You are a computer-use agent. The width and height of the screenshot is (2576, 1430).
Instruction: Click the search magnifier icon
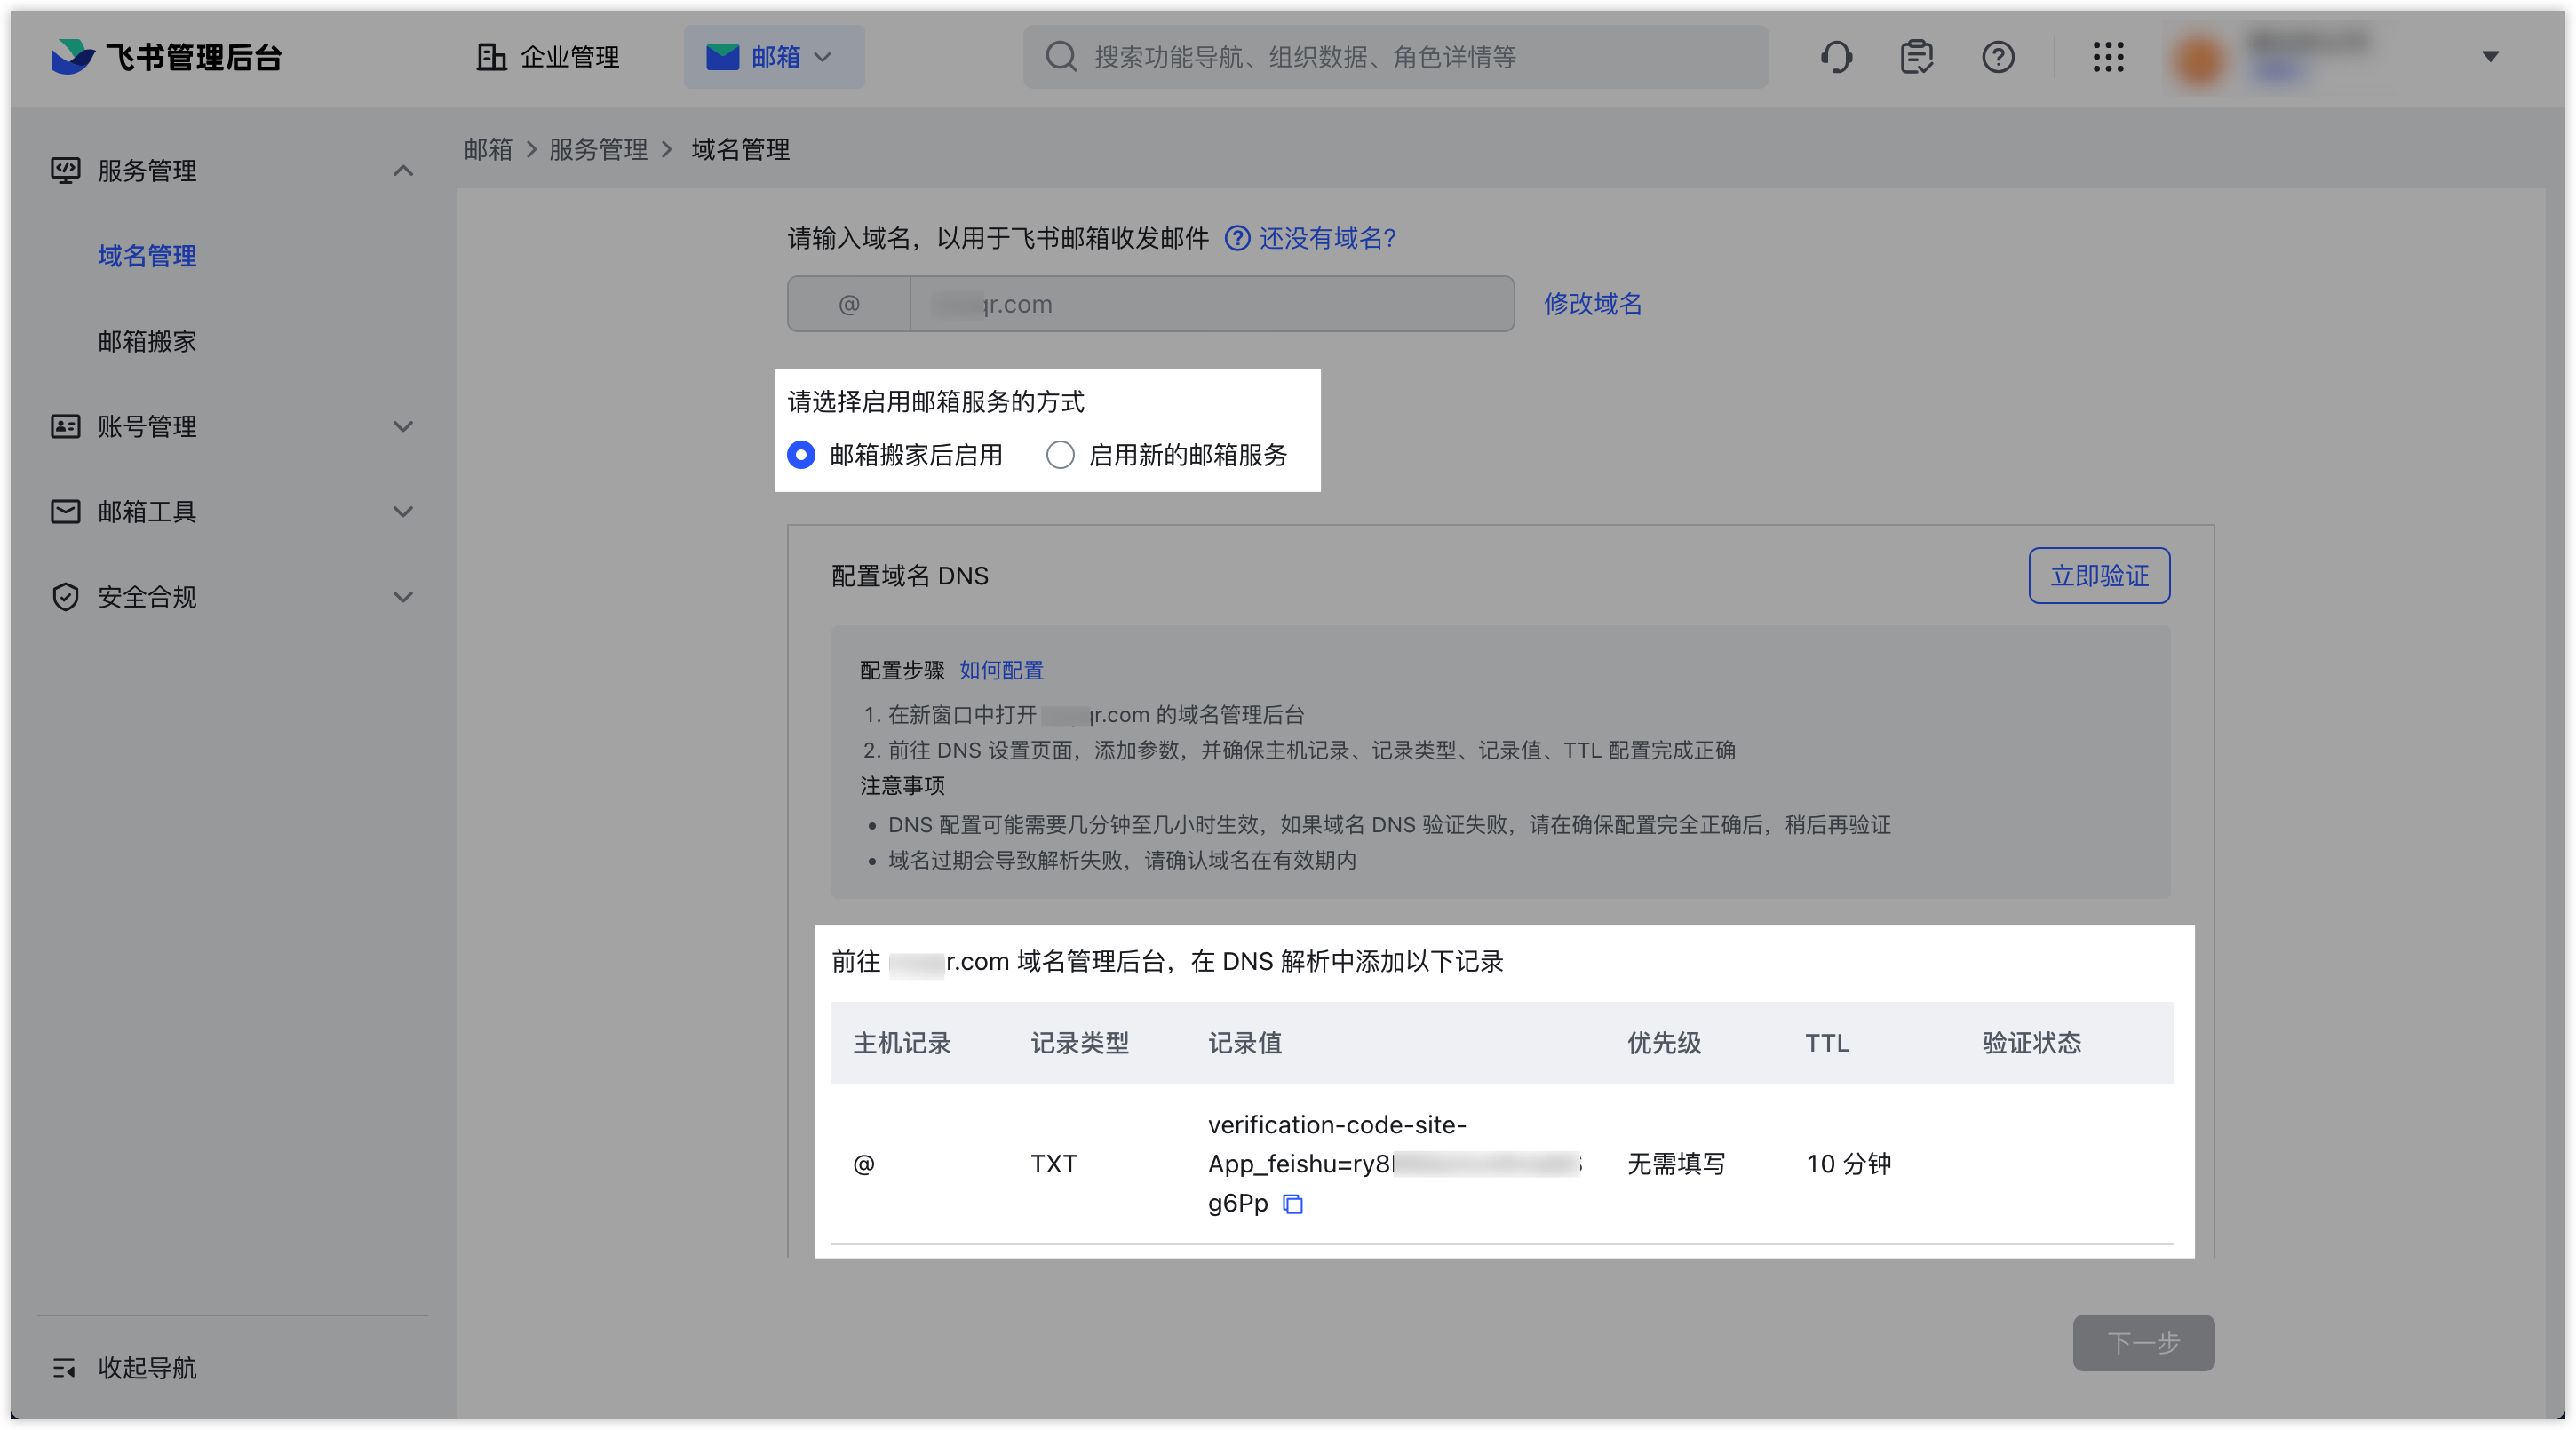pos(1060,57)
